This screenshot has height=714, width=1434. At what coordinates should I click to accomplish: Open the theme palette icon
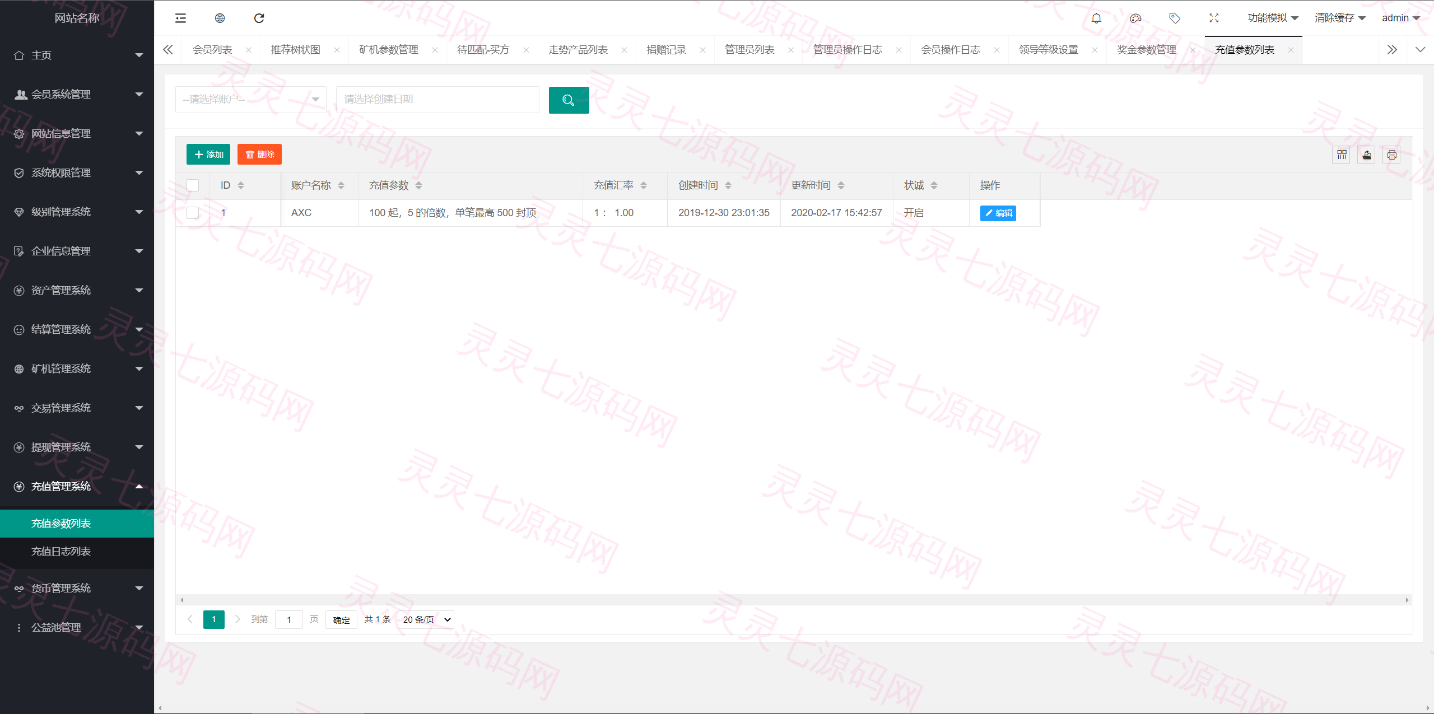pyautogui.click(x=1135, y=18)
